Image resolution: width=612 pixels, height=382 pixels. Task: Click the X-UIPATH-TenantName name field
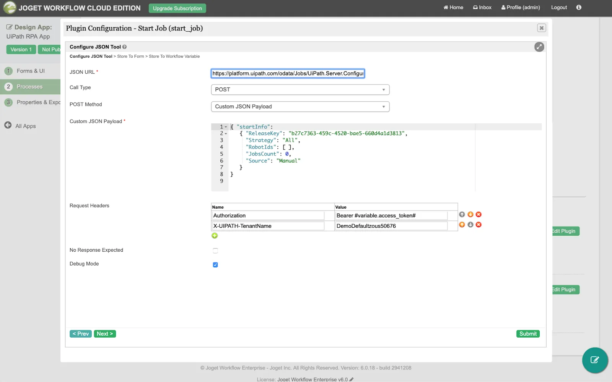pos(268,226)
